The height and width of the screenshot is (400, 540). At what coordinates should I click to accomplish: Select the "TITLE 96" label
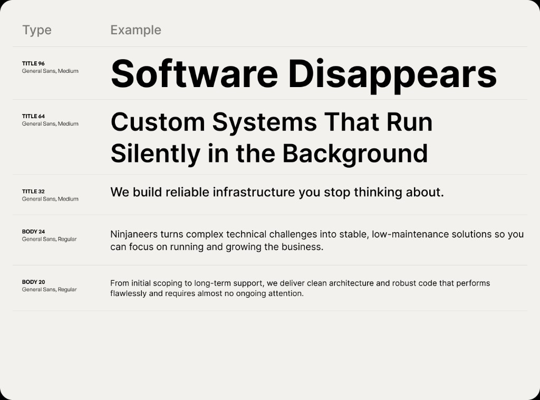click(33, 63)
